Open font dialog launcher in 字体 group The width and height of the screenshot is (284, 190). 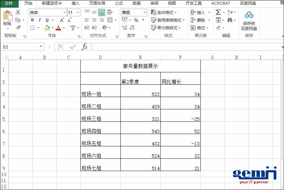[x=79, y=36]
